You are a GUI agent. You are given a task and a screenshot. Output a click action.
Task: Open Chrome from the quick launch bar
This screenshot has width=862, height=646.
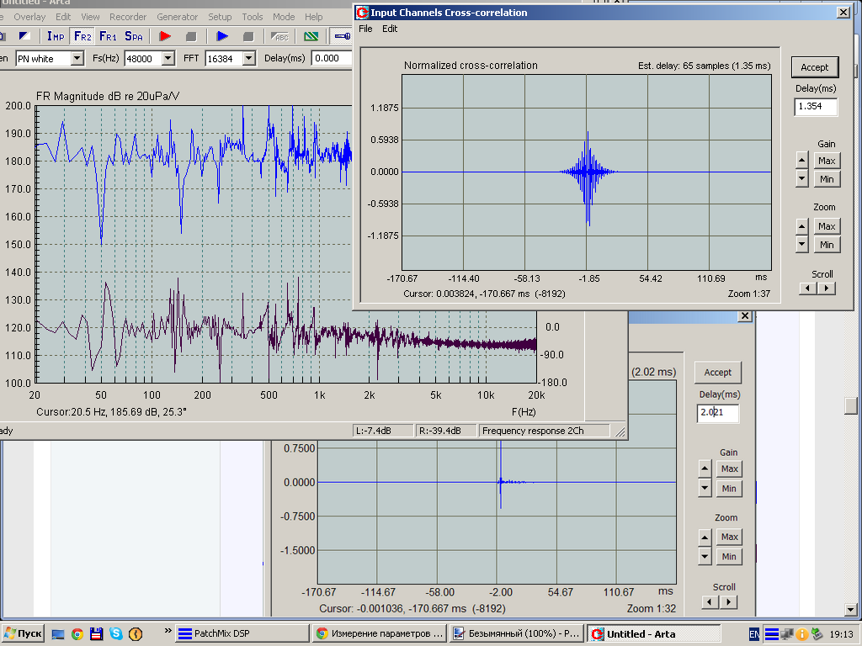pos(77,633)
